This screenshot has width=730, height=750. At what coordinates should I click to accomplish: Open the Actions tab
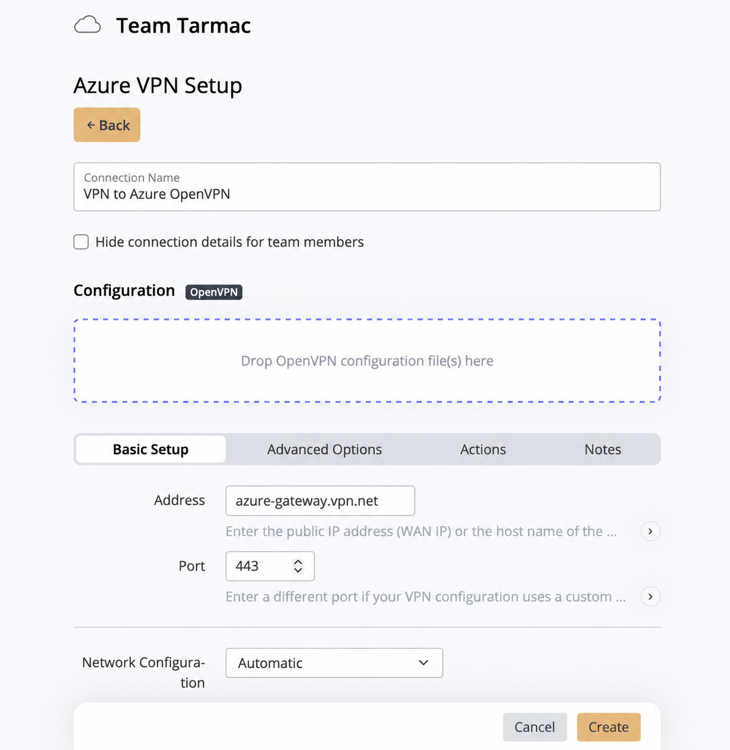point(483,449)
